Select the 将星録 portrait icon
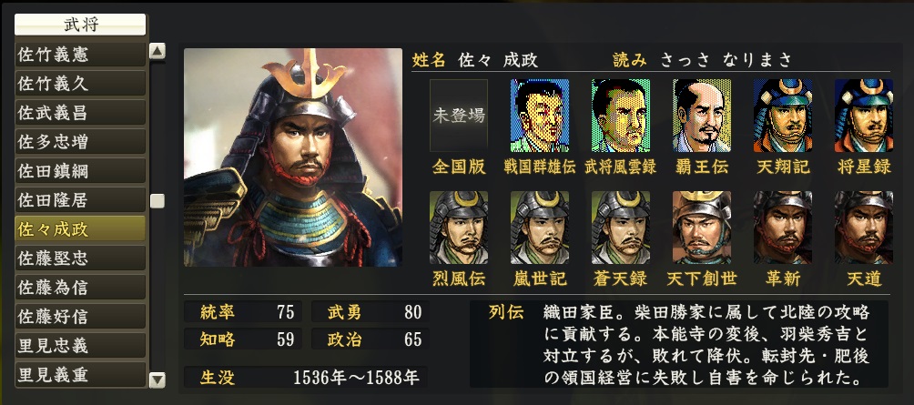This screenshot has width=914, height=405. [x=864, y=116]
